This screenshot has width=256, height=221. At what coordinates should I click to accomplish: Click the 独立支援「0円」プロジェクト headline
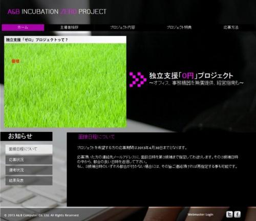(x=191, y=76)
